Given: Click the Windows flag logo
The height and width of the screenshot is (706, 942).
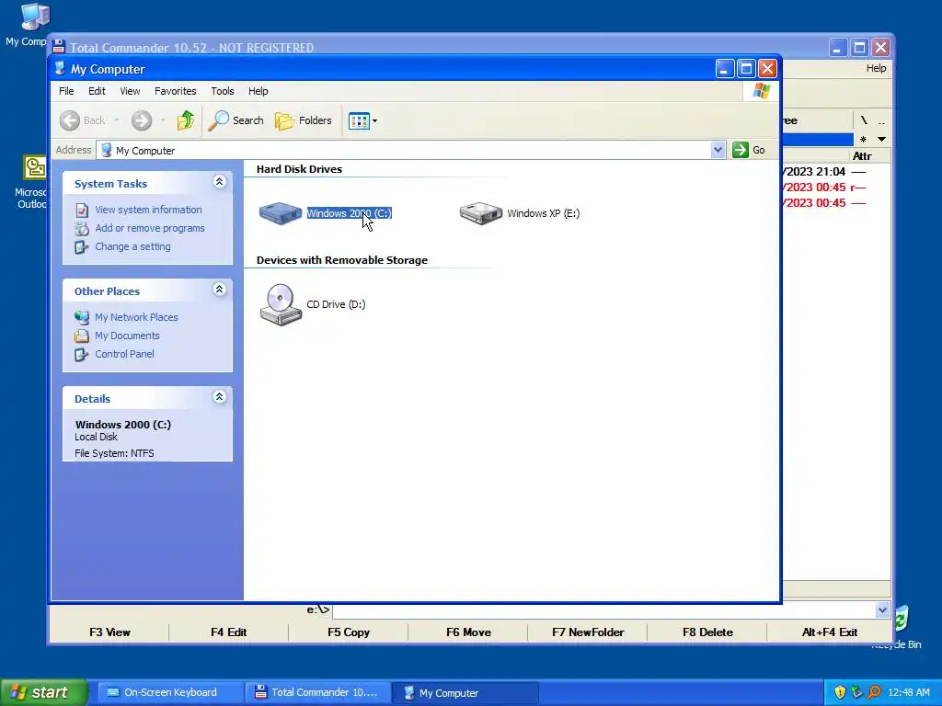Looking at the screenshot, I should tap(761, 91).
